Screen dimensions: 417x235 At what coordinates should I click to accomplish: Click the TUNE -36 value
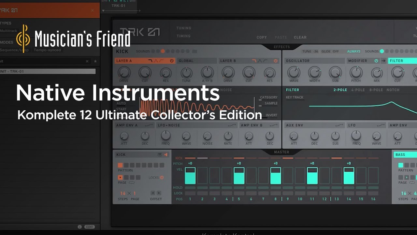click(310, 51)
